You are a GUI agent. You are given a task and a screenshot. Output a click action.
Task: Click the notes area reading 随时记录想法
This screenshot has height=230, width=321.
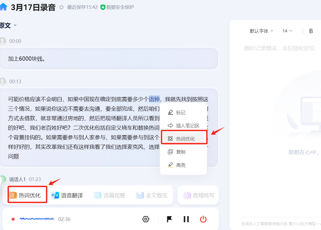point(279,48)
